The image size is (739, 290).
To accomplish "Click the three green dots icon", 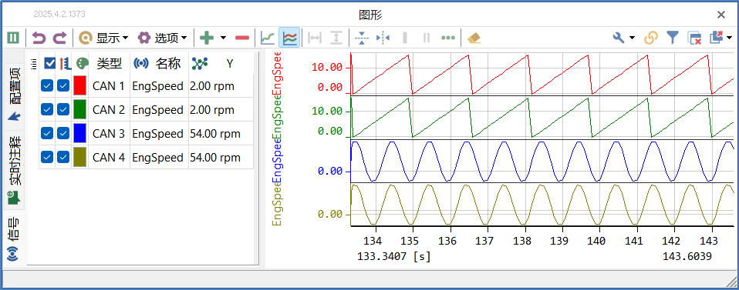I will [x=447, y=38].
